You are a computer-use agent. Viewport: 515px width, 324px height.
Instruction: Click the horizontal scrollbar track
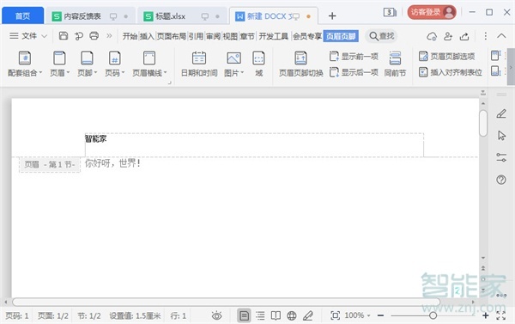point(226,302)
